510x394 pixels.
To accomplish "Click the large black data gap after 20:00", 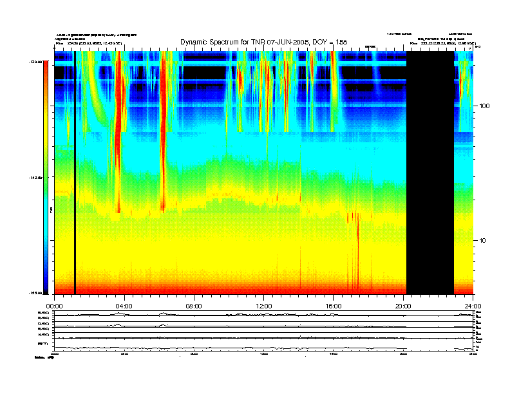I will [x=430, y=173].
